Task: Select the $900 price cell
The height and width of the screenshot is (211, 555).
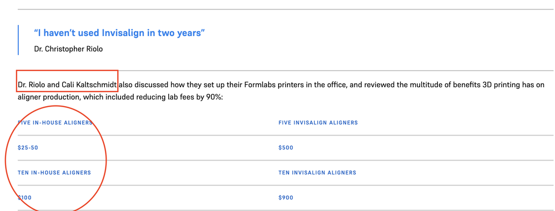Action: click(286, 198)
